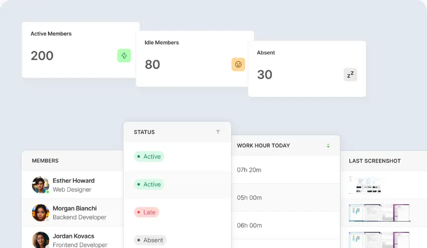Viewport: 427px width, 248px height.
Task: Open the third row's last screenshot thumbnail
Action: pyautogui.click(x=380, y=240)
